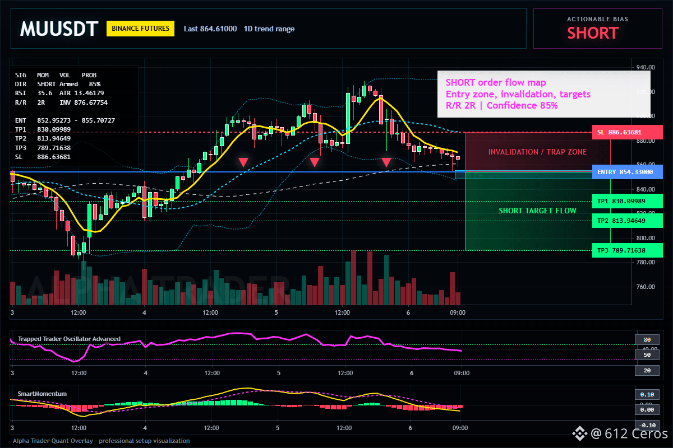
Task: Click the 1D trend range label
Action: (x=269, y=29)
